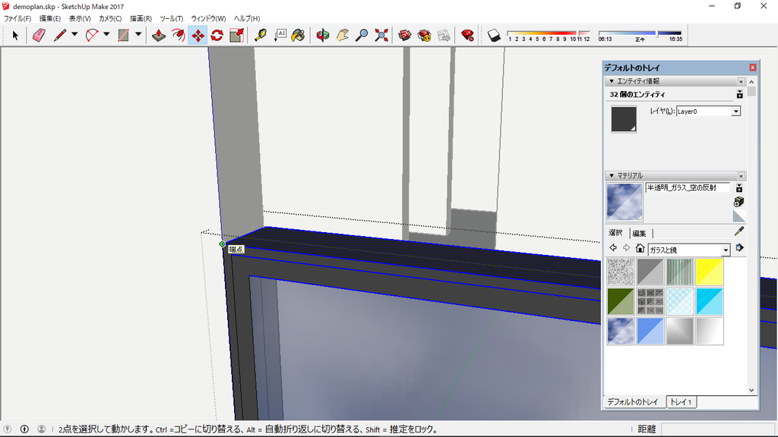Select the Text label tool
Viewport: 778px width, 437px height.
(x=280, y=36)
